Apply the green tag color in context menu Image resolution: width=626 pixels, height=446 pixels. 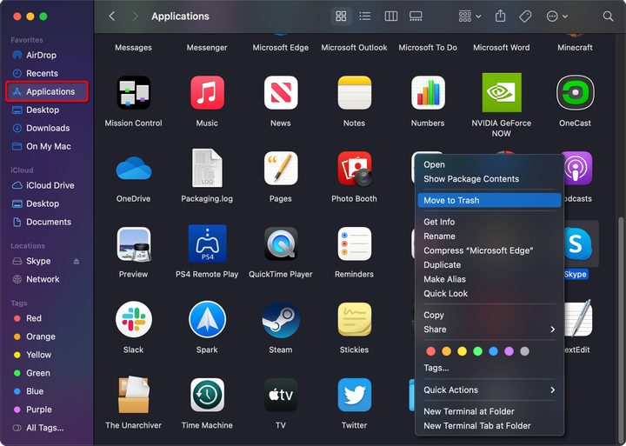point(477,351)
